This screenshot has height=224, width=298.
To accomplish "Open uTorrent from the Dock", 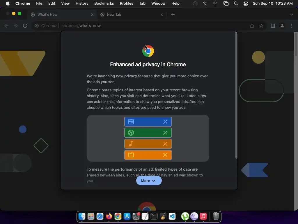I will click(185, 216).
